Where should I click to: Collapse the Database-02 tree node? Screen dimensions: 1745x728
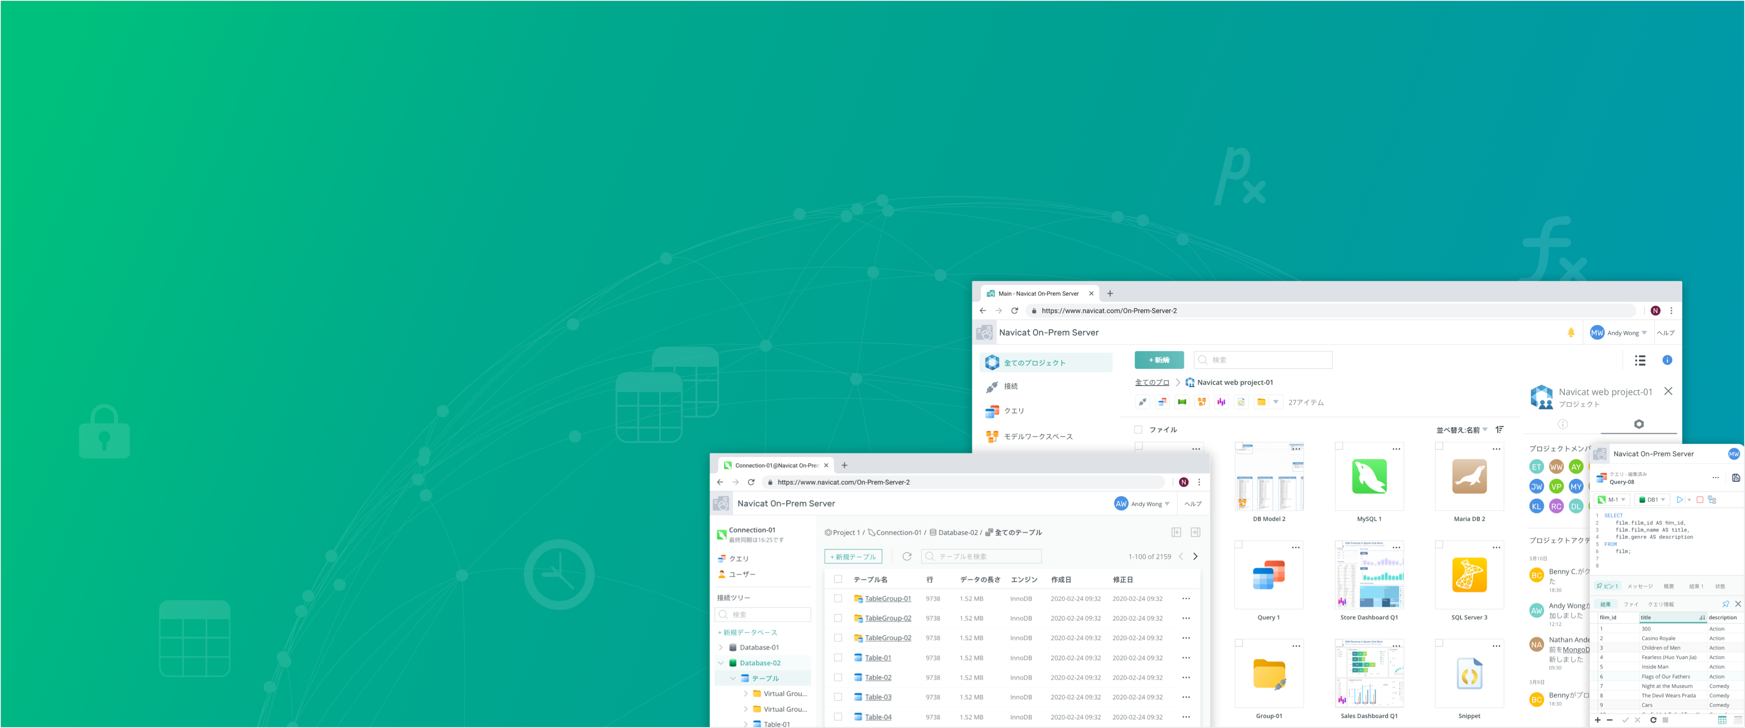click(721, 662)
